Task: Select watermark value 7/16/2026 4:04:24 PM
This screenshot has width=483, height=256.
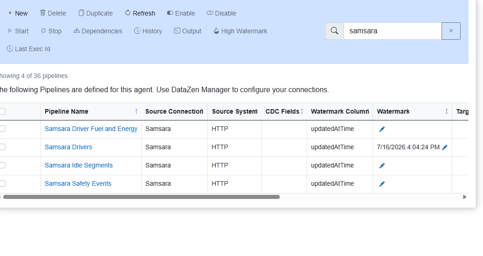Action: point(408,147)
